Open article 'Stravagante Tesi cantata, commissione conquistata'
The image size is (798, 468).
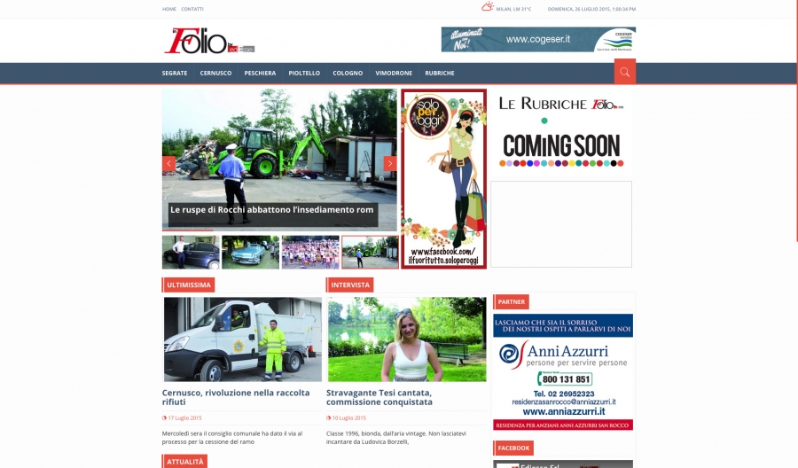coord(379,397)
